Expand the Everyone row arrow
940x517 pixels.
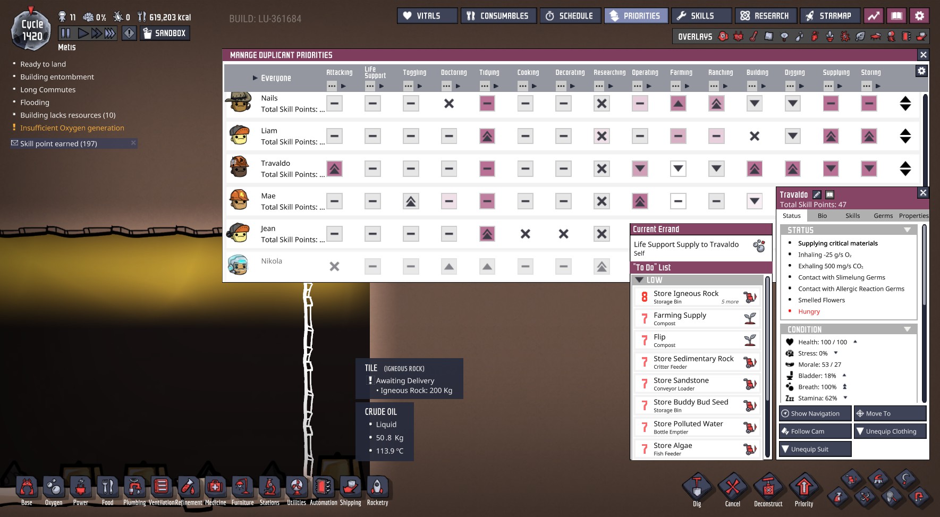click(x=255, y=78)
